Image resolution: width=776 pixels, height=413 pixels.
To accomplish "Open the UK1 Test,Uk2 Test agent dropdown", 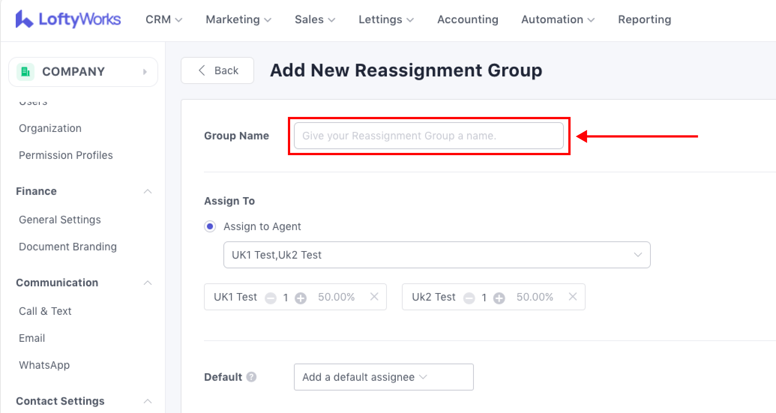I will 437,255.
